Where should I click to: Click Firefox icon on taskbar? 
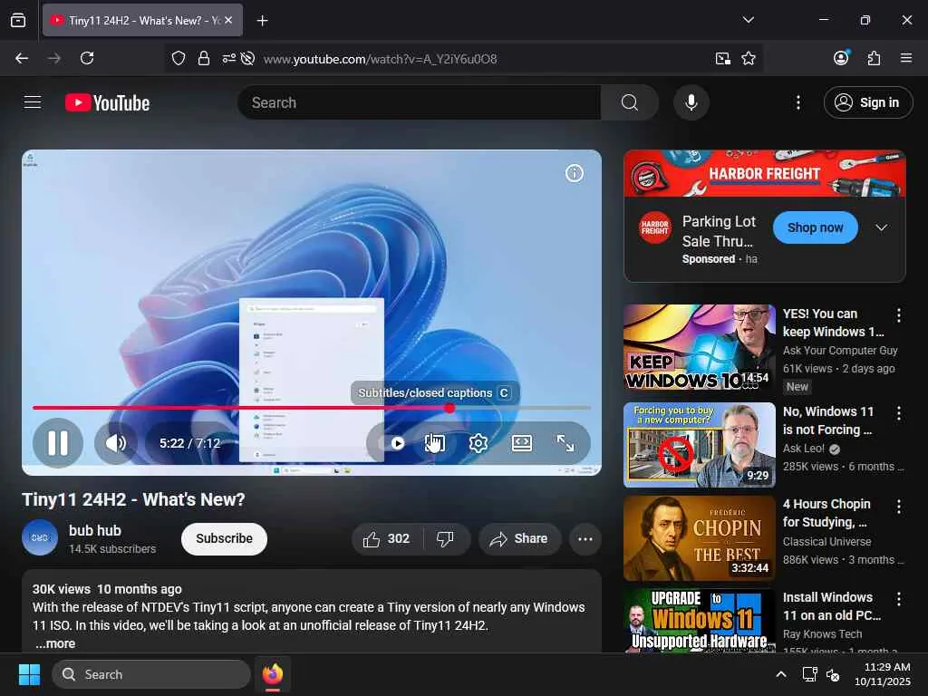[273, 674]
